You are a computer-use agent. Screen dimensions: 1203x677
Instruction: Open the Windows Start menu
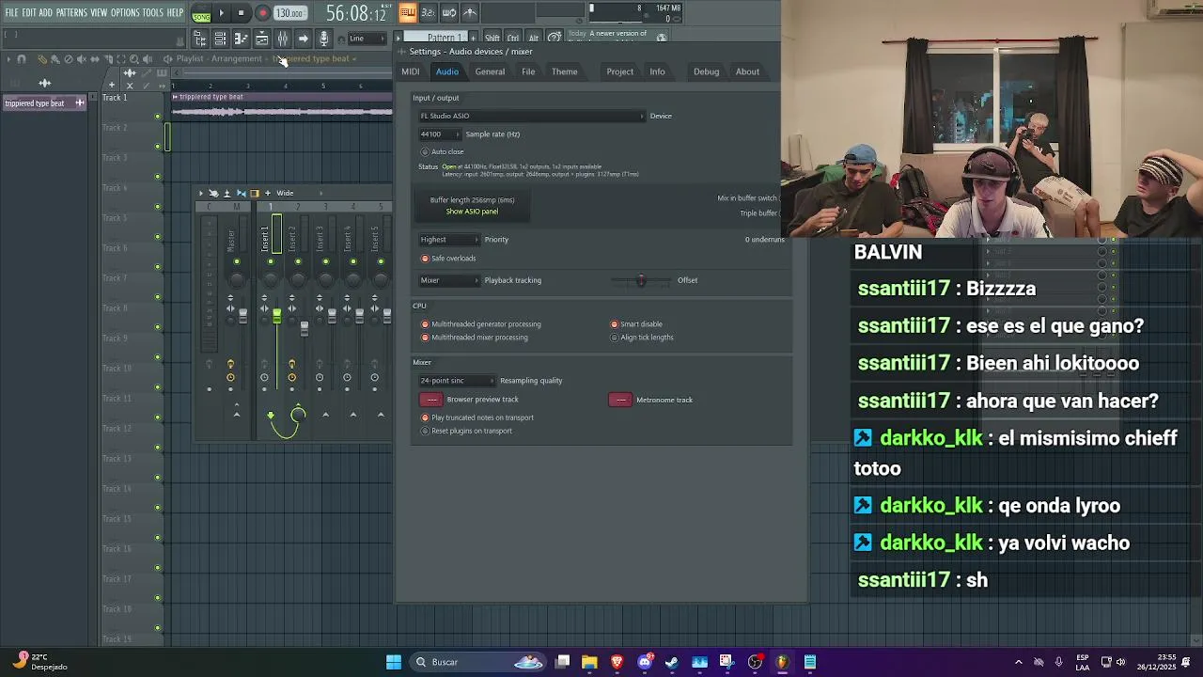(x=394, y=662)
